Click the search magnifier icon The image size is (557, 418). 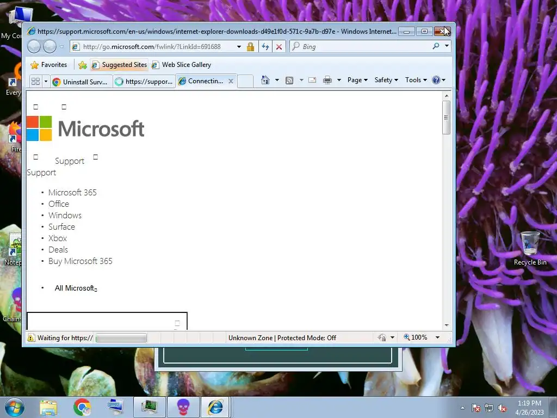(436, 46)
